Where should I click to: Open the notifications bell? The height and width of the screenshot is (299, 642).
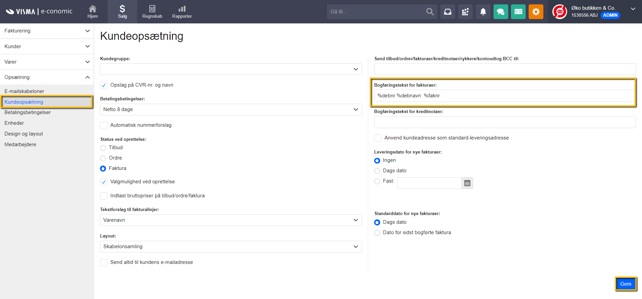pyautogui.click(x=483, y=12)
